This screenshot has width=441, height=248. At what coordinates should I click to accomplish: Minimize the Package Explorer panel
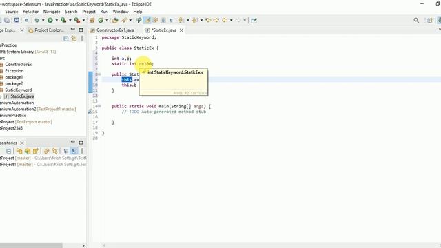(x=73, y=29)
